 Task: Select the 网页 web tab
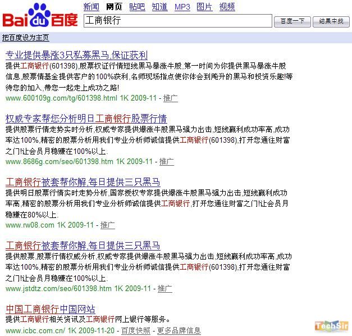[x=114, y=7]
